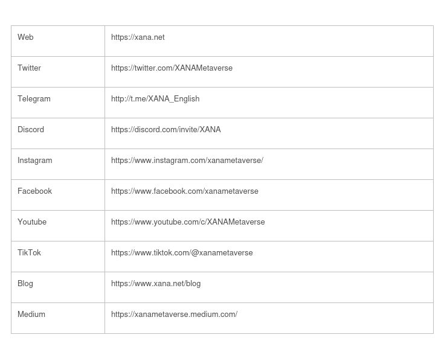Visit the xanametaverse Facebook page link
The width and height of the screenshot is (447, 358).
pyautogui.click(x=184, y=191)
